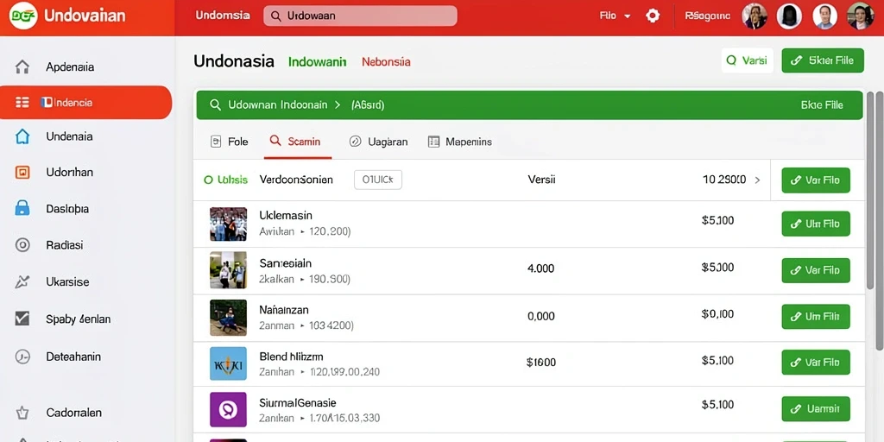Click the list icon beside Indencia
Viewport: 884px width, 442px height.
click(22, 102)
